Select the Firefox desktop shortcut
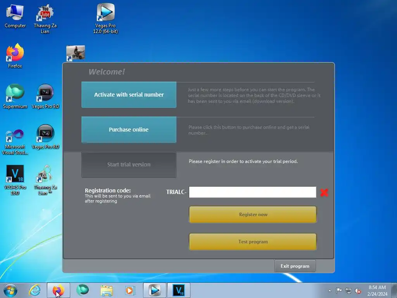397x298 pixels. 15,56
